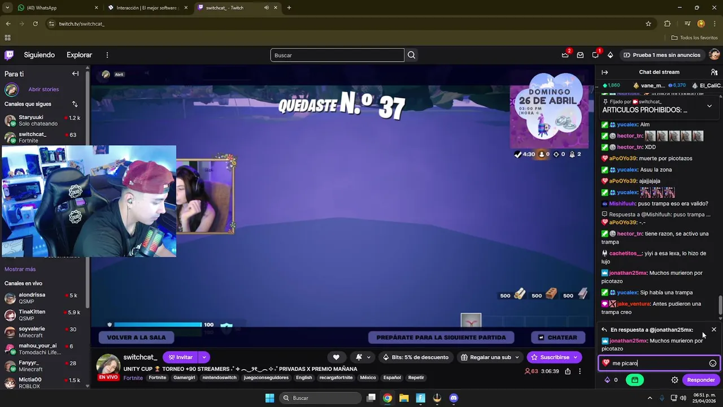Open the Discord taskbar icon
Viewport: 723px width, 407px height.
(454, 398)
